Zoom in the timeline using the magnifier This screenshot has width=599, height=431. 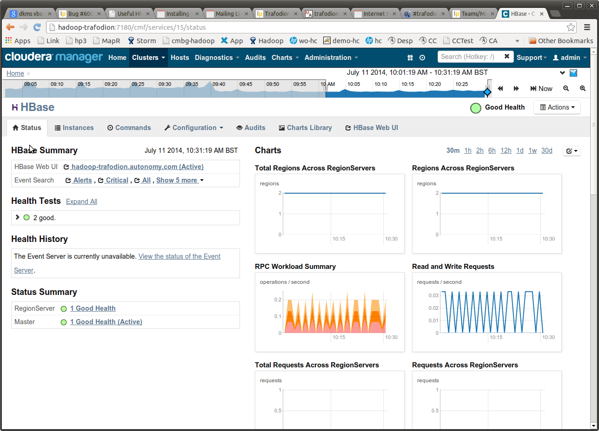(x=582, y=88)
